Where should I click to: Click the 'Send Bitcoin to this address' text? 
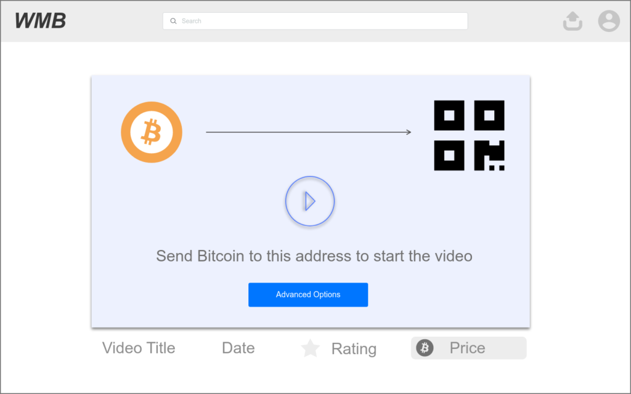(314, 256)
